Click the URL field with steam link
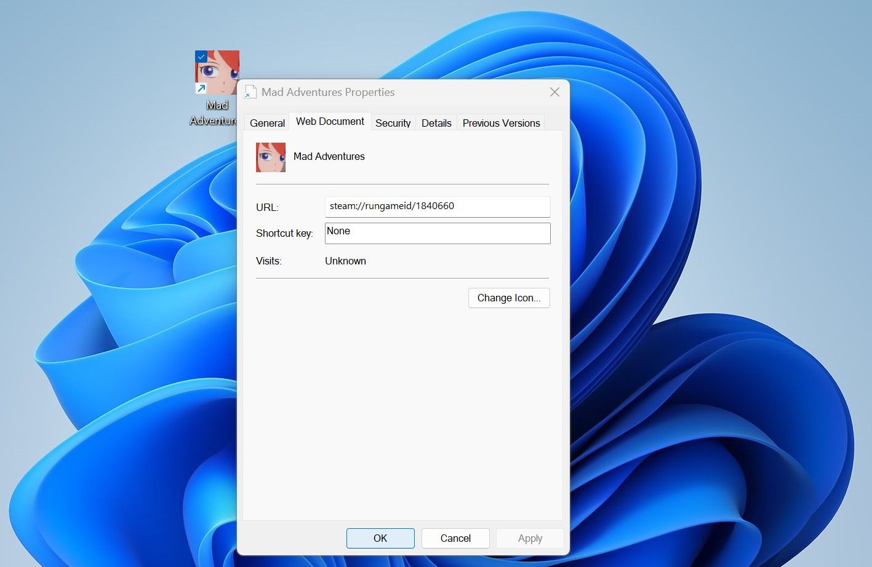Screen dimensions: 872x567 tap(438, 207)
